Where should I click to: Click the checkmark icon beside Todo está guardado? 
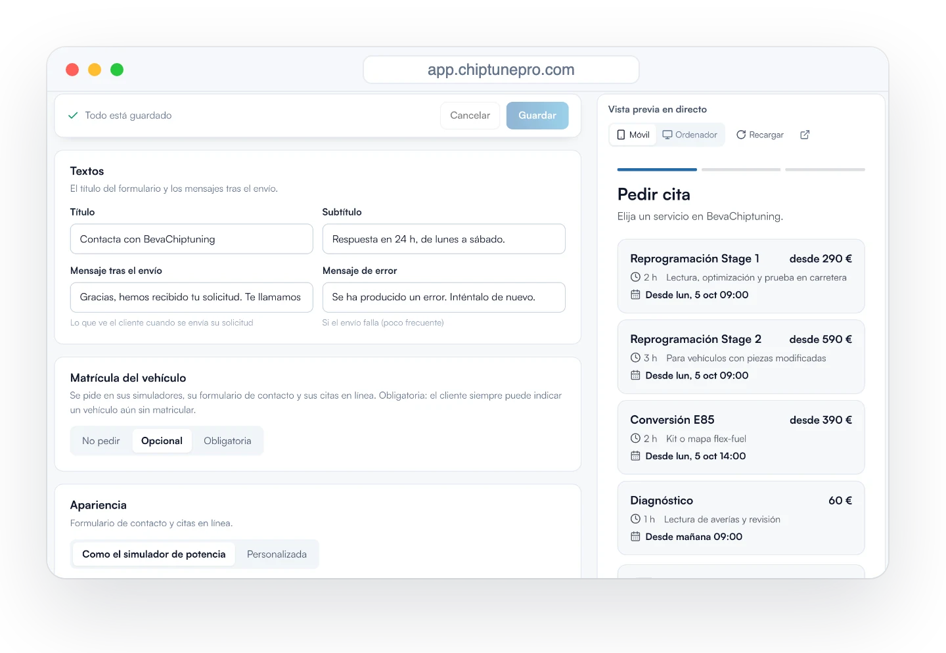coord(73,116)
